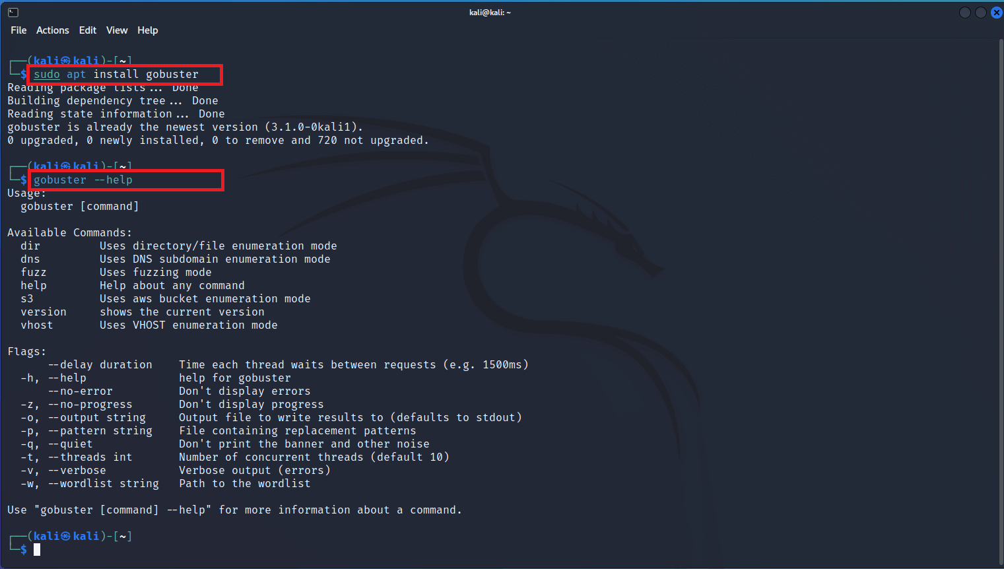Open the File menu
The width and height of the screenshot is (1004, 569).
[18, 30]
